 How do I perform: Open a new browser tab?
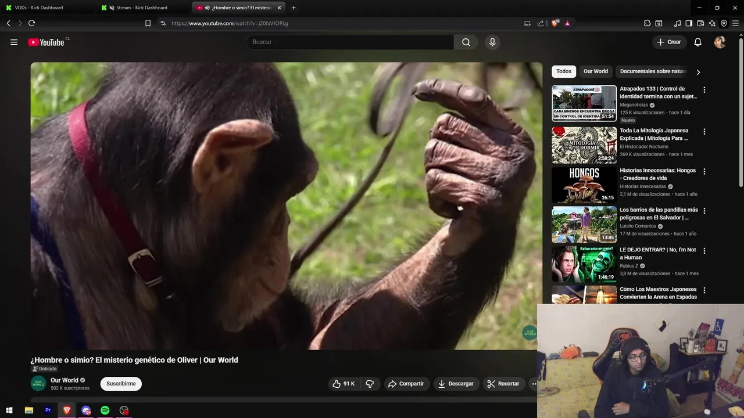coord(294,8)
